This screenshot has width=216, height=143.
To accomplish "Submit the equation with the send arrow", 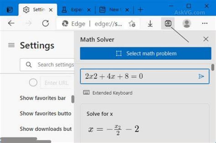I will (x=201, y=76).
